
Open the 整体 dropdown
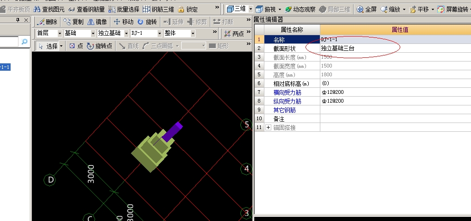pos(193,33)
